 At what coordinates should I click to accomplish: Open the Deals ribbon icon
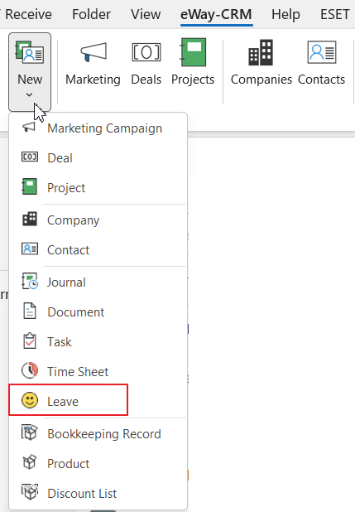click(x=146, y=52)
